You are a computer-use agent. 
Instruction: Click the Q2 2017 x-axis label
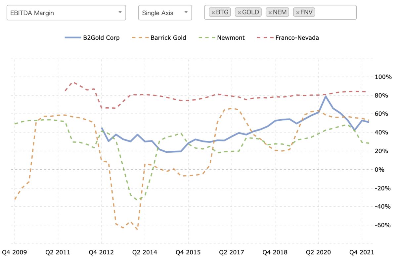tap(232, 252)
